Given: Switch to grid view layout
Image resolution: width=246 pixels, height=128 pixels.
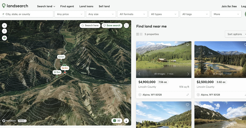Looking at the screenshot, I should click(137, 34).
